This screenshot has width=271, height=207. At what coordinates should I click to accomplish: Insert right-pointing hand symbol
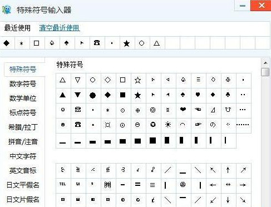coord(198,125)
